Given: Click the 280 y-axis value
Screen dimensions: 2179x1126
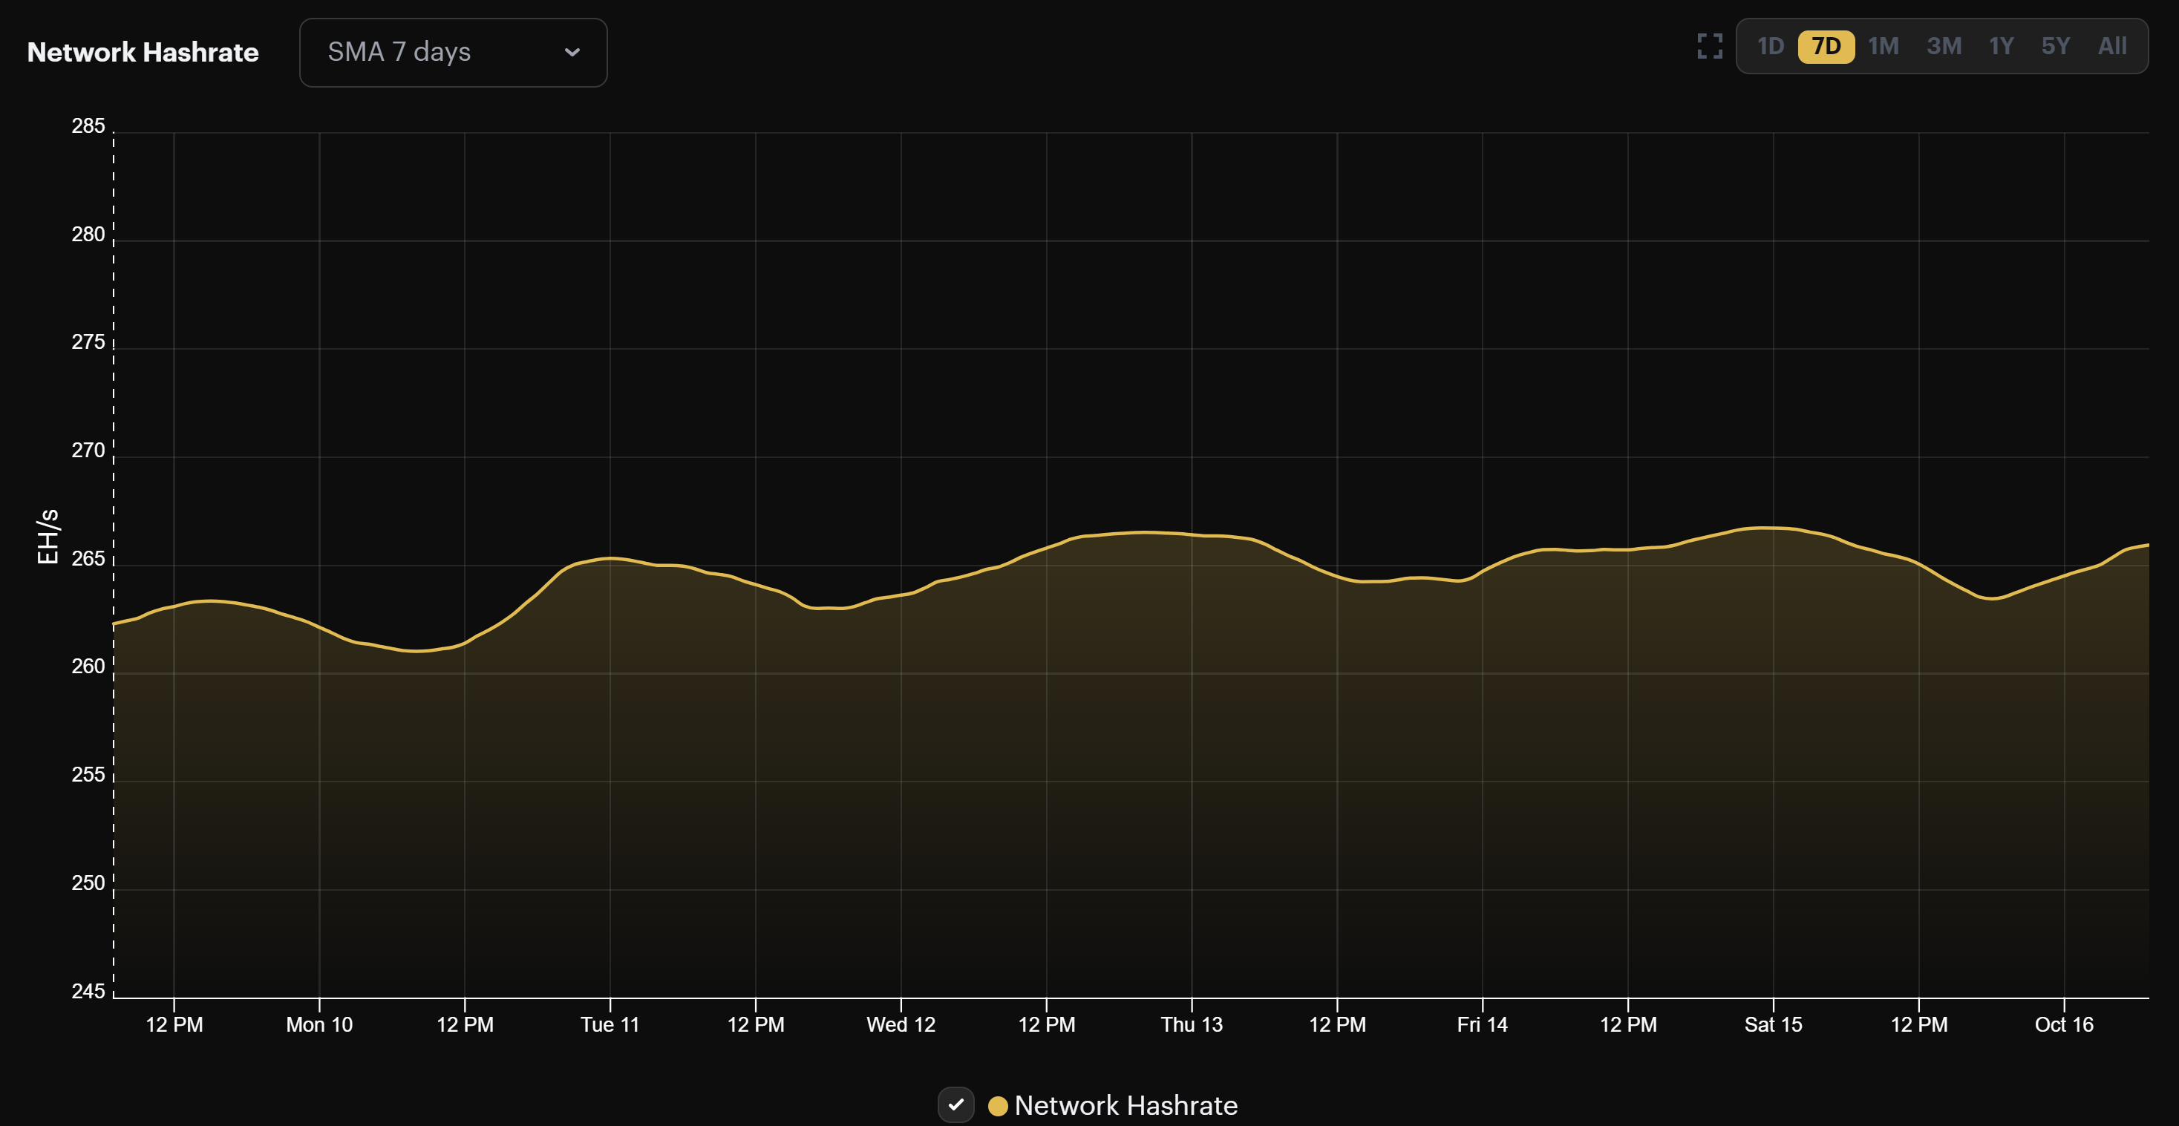Looking at the screenshot, I should tap(88, 235).
